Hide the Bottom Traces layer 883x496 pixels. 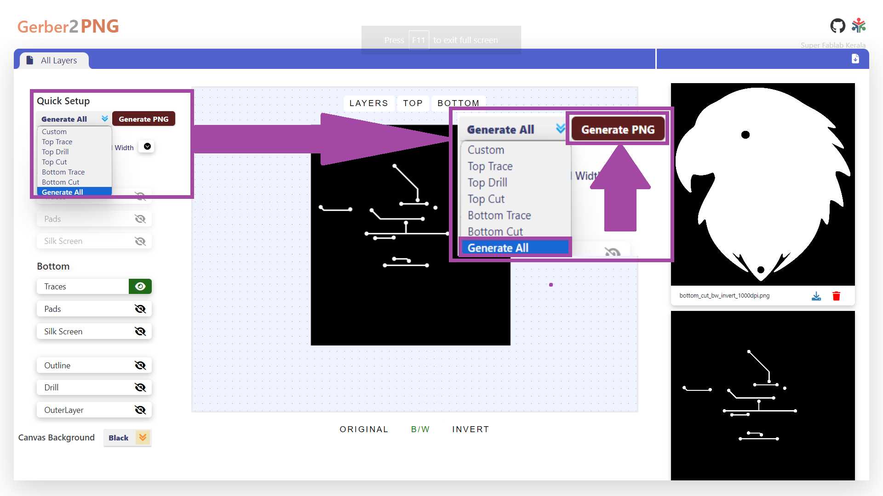[x=140, y=287]
